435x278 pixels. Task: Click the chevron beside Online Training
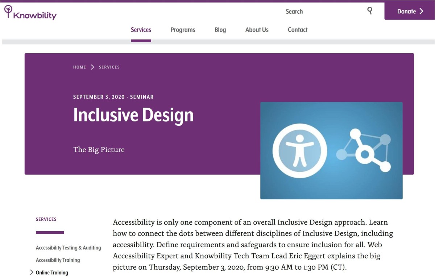click(x=31, y=273)
